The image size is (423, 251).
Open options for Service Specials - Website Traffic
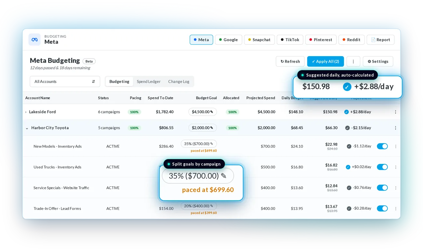click(396, 188)
